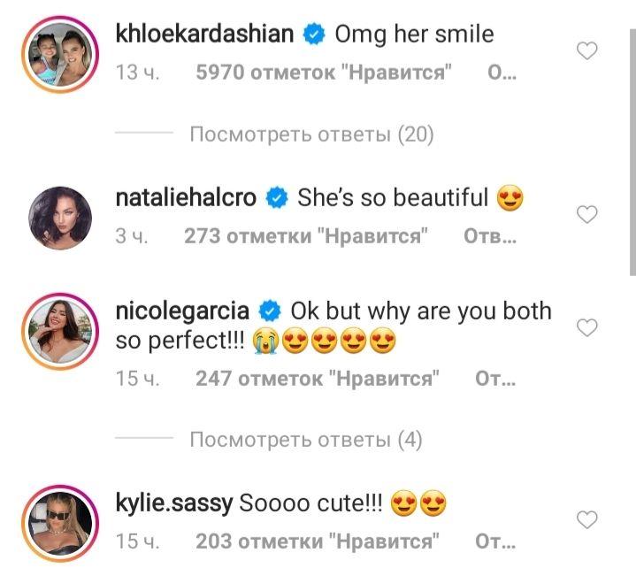
Task: View the 5970 likes on khloekardashian's comment
Action: [324, 74]
